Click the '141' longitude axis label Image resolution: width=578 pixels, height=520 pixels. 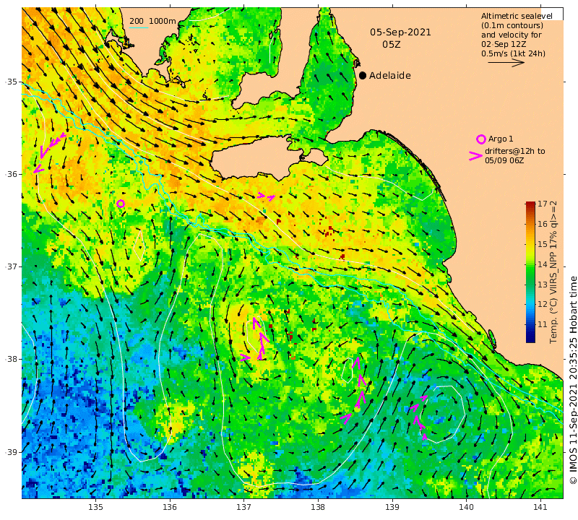(540, 507)
